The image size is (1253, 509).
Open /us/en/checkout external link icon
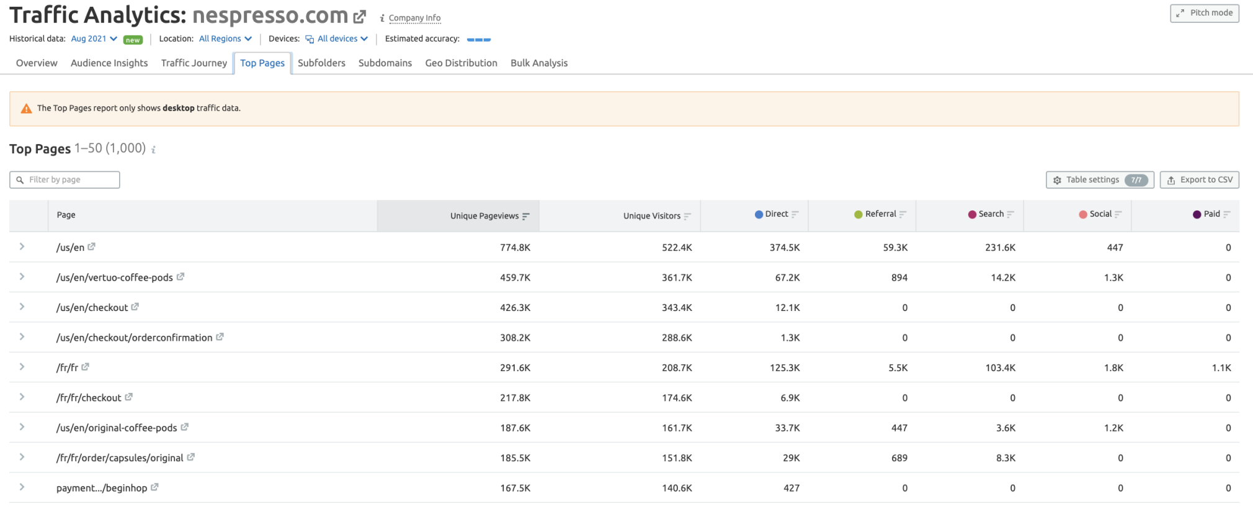click(x=135, y=307)
